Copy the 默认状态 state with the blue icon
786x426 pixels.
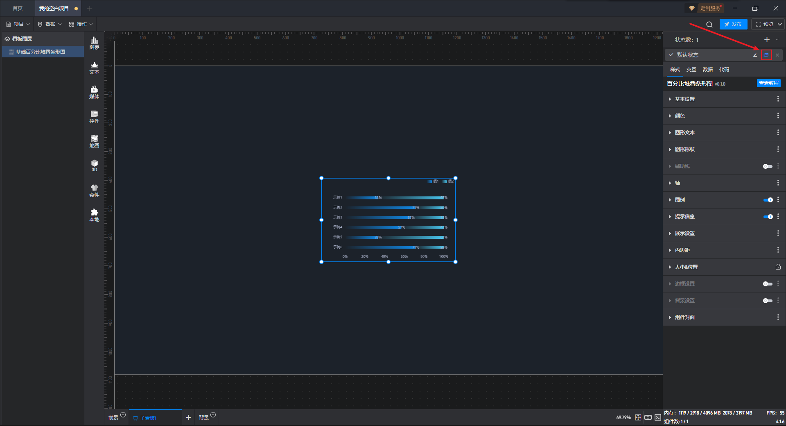click(x=766, y=55)
